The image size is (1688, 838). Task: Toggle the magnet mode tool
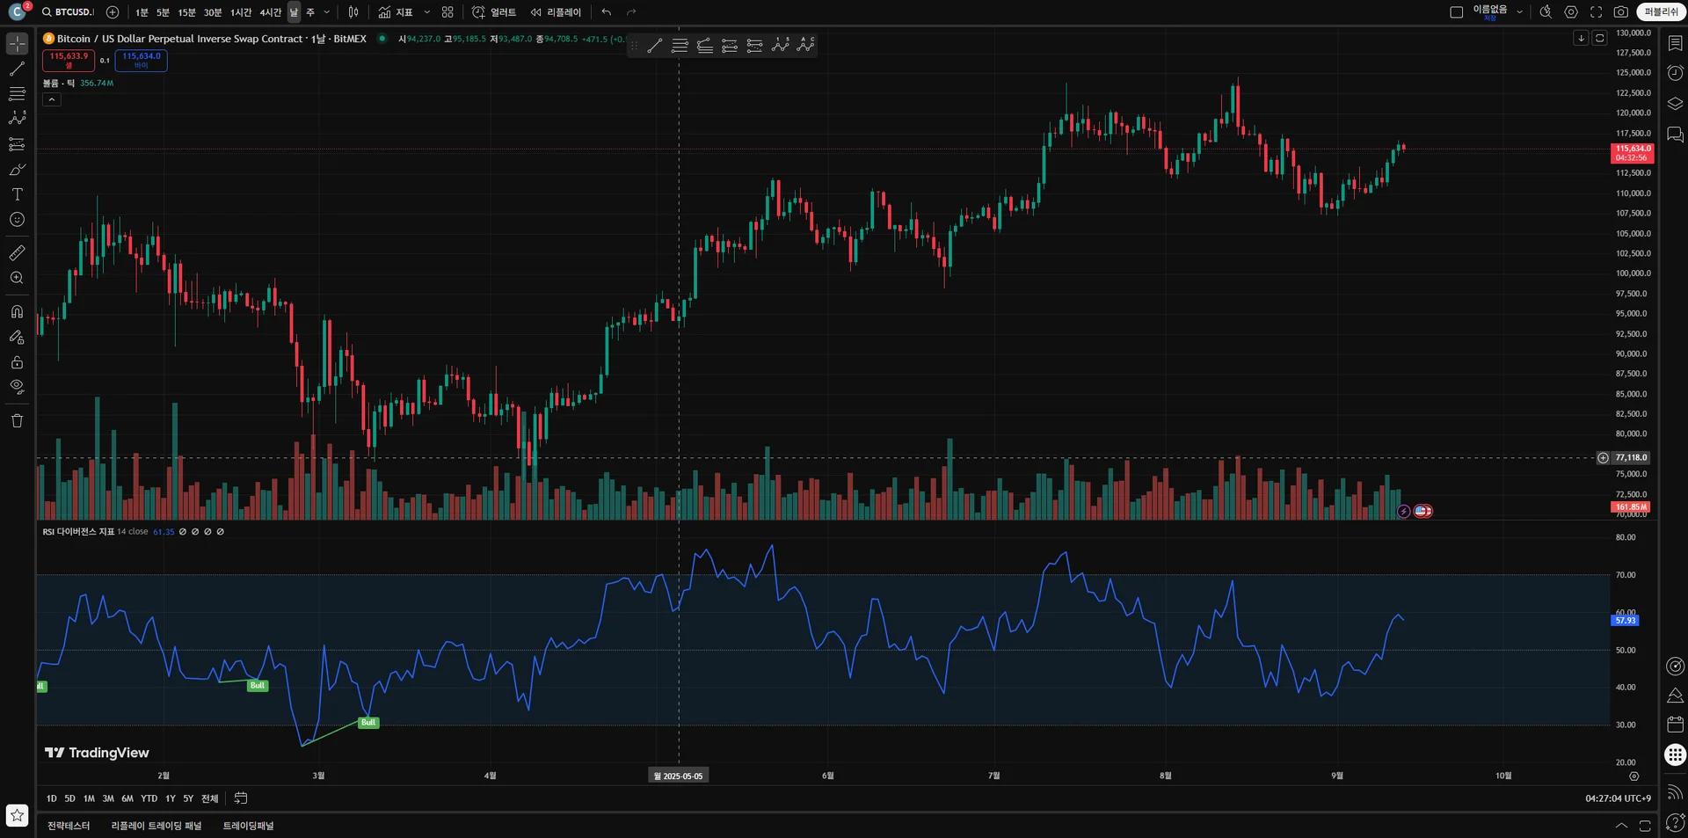click(17, 311)
